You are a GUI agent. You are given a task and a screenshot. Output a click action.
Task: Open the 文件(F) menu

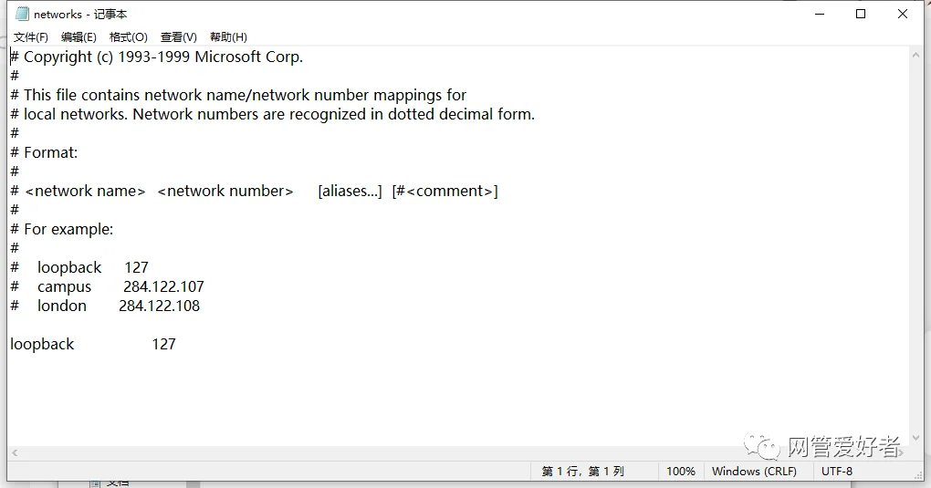point(31,36)
